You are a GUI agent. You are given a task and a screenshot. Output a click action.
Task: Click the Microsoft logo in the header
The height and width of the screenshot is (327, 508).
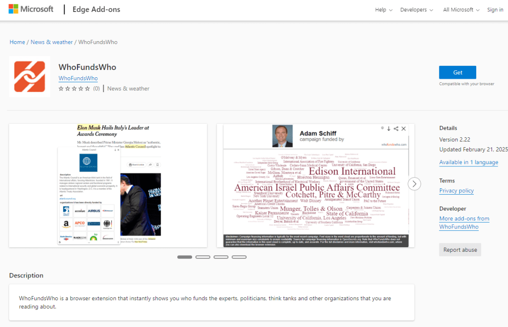[31, 9]
